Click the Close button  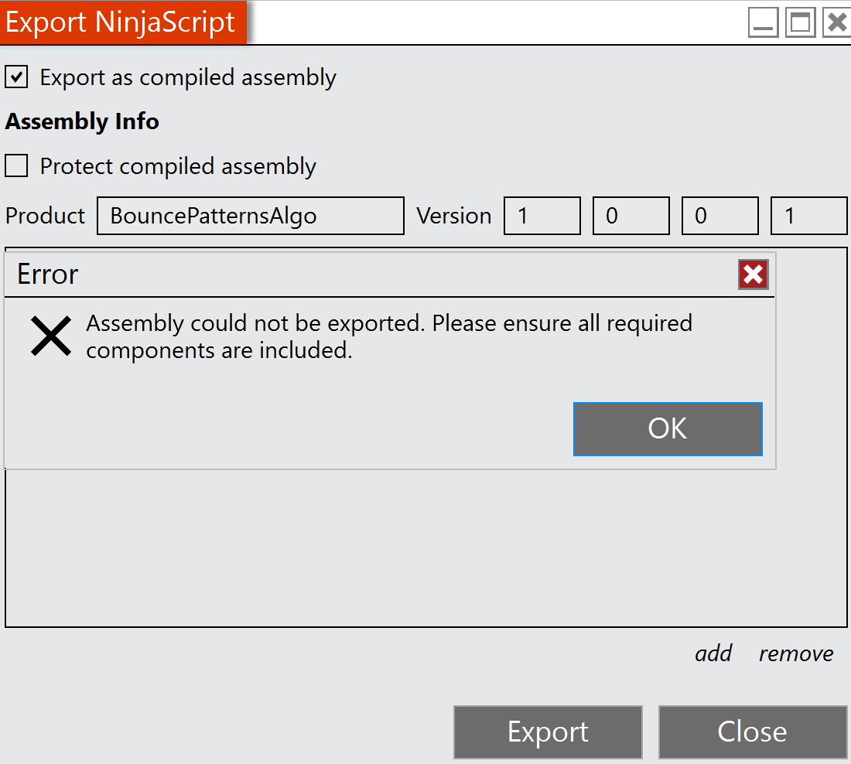tap(753, 732)
